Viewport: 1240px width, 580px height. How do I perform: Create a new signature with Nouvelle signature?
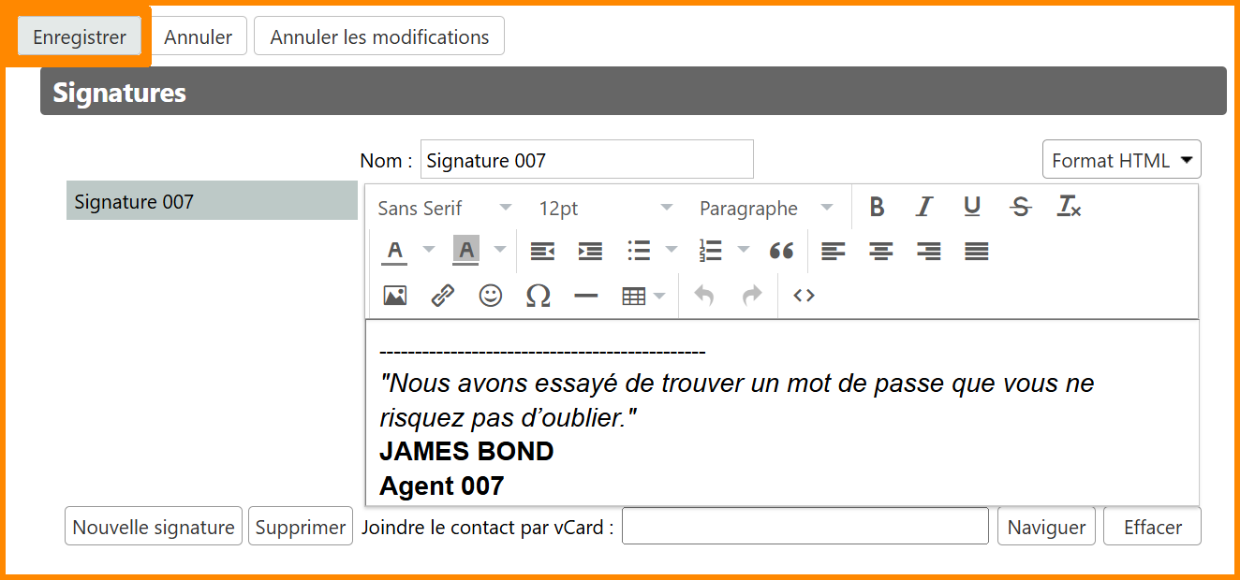(x=154, y=527)
